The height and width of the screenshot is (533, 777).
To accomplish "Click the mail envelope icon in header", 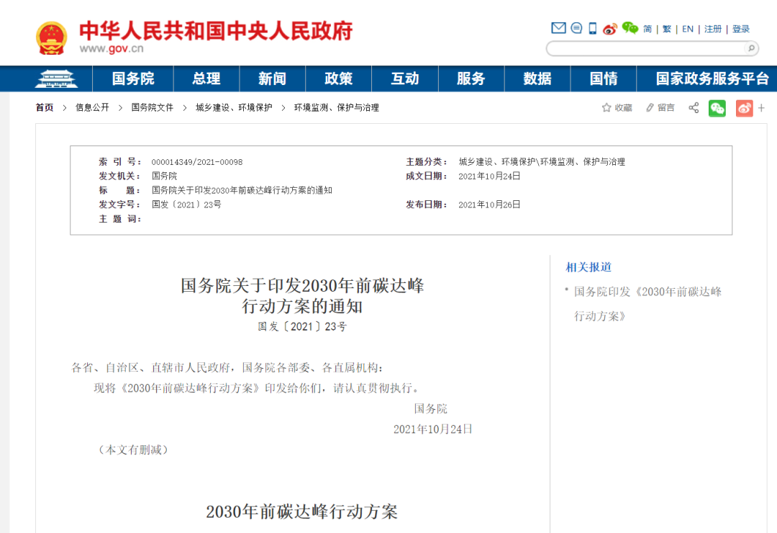I will pyautogui.click(x=558, y=28).
